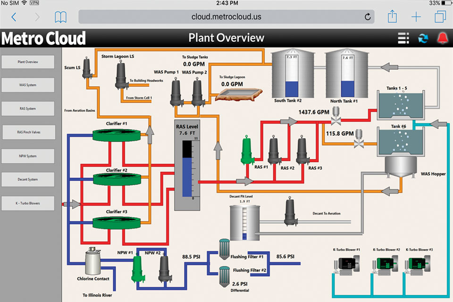453x302 pixels.
Task: Click the blue refresh sync icon
Action: (x=423, y=38)
